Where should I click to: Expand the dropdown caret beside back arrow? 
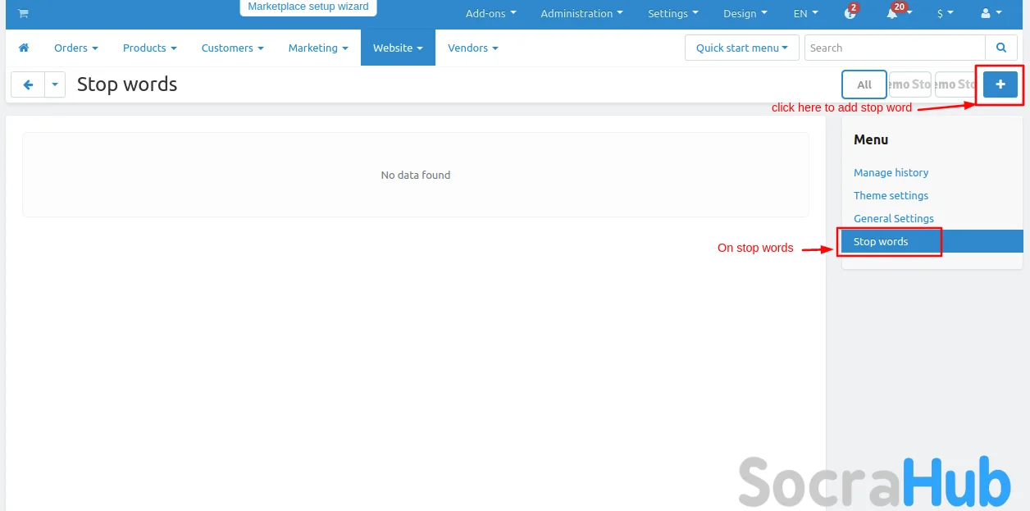tap(55, 84)
